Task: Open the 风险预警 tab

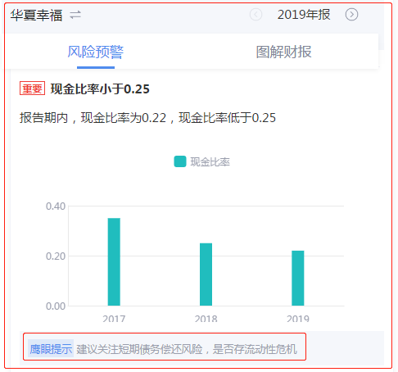Action: (96, 52)
